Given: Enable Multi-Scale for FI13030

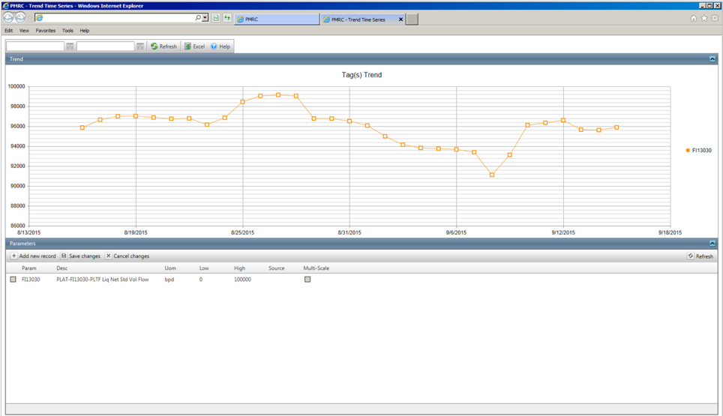Looking at the screenshot, I should pyautogui.click(x=307, y=280).
